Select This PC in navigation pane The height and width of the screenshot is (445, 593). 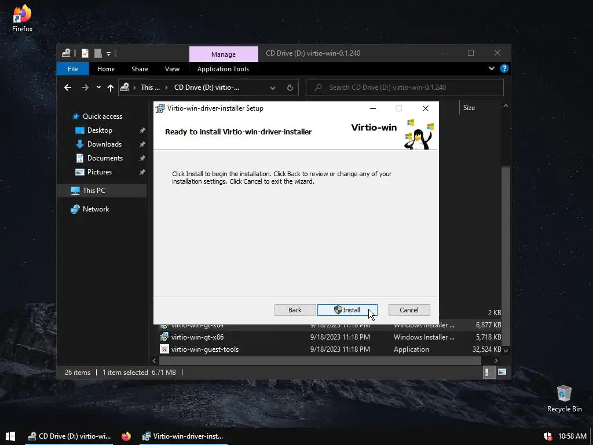point(102,190)
